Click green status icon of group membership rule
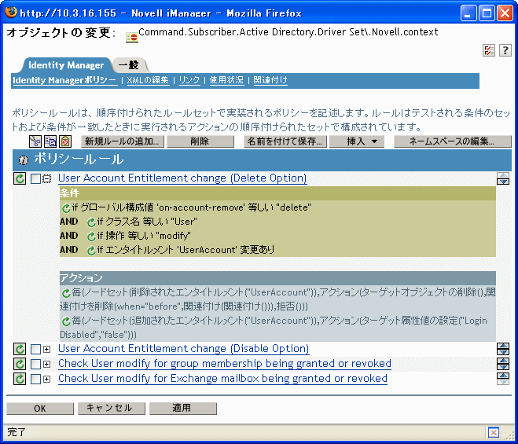Image resolution: width=518 pixels, height=444 pixels. click(x=20, y=364)
